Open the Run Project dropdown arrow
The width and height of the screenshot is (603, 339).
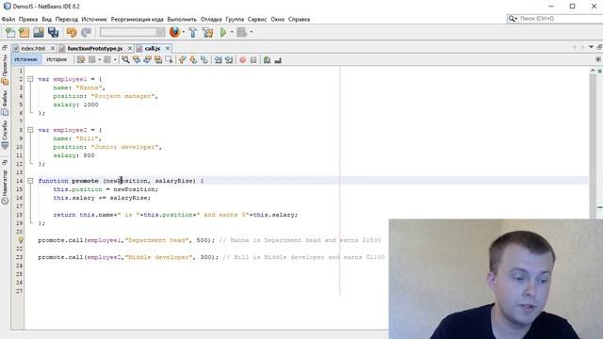pos(232,32)
